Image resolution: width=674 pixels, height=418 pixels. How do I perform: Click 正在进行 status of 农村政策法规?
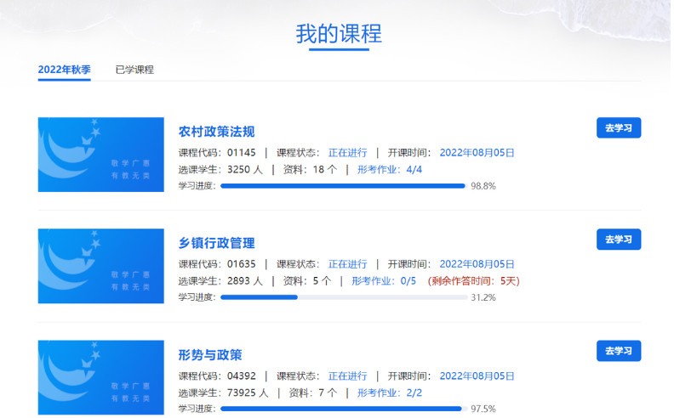coord(348,153)
